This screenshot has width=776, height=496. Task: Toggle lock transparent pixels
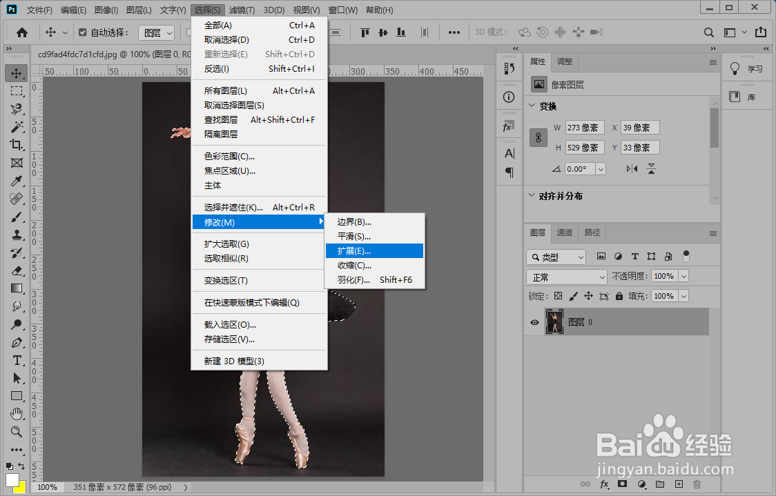(x=559, y=296)
